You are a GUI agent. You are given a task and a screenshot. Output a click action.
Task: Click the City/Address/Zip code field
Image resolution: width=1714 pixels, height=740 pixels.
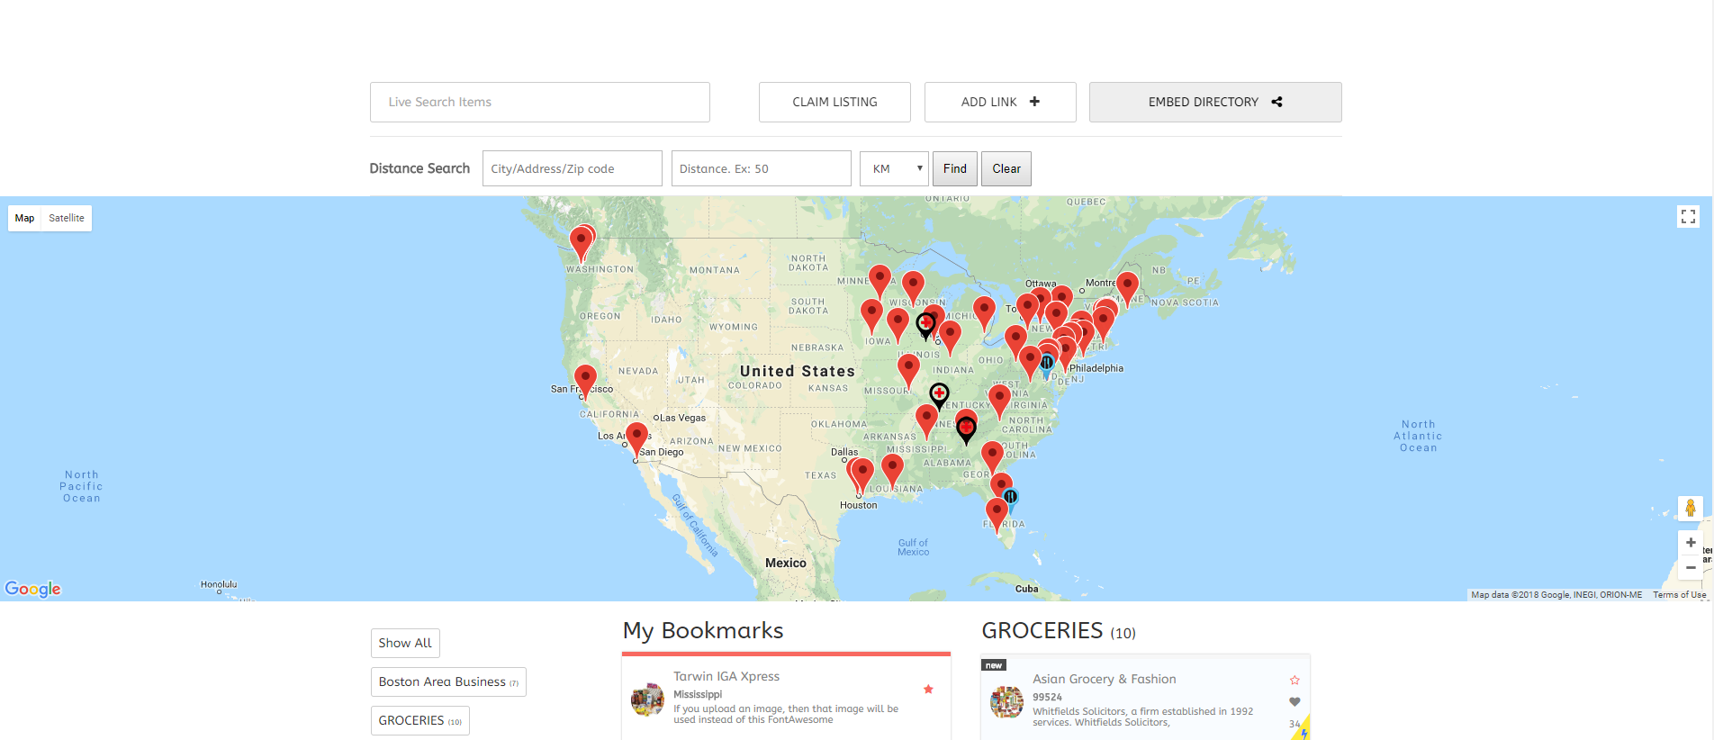click(x=573, y=168)
